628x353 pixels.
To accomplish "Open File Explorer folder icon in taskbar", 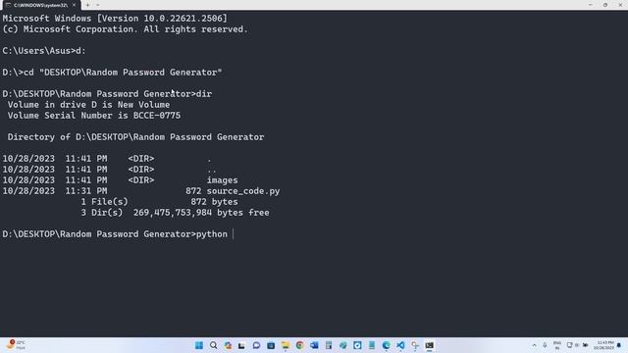I will point(286,345).
